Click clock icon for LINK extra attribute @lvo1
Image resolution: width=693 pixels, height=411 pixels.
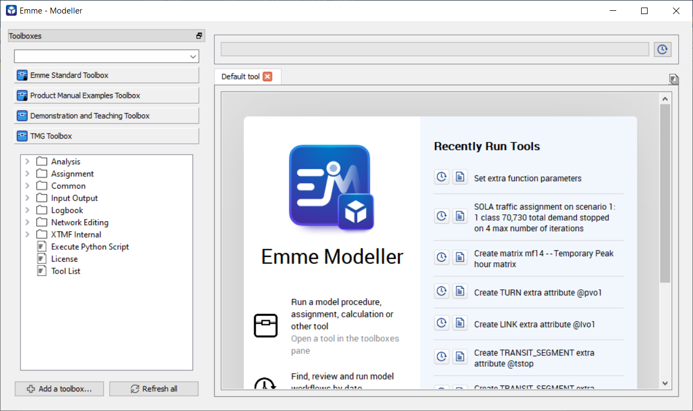tap(442, 323)
